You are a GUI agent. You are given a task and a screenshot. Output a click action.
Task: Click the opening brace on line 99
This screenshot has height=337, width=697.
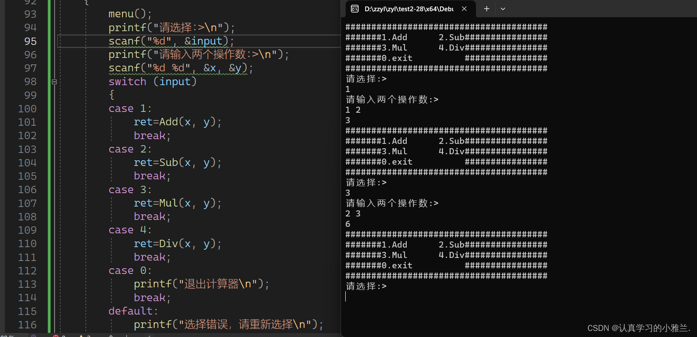tap(112, 95)
